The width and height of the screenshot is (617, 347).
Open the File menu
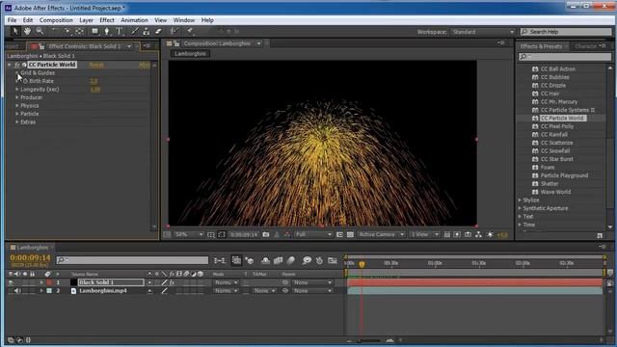12,20
